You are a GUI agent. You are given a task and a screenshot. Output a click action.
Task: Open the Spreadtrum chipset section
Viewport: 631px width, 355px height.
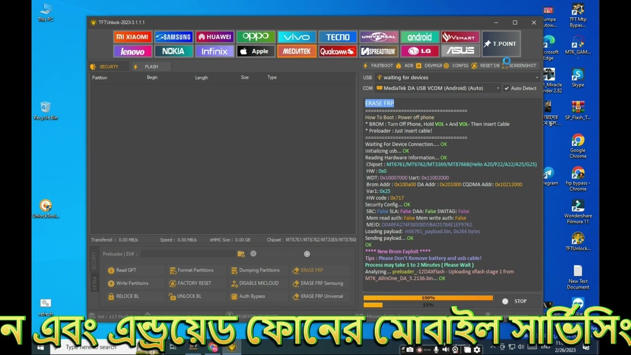pyautogui.click(x=379, y=51)
